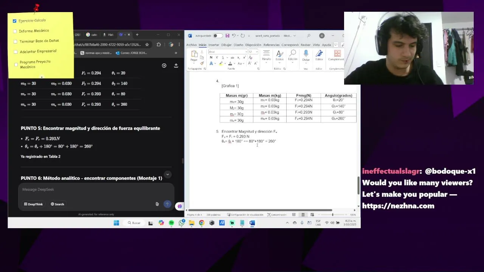Screen dimensions: 484x272
Task: Open the Fuente dialog launcher
Action: tap(258, 69)
